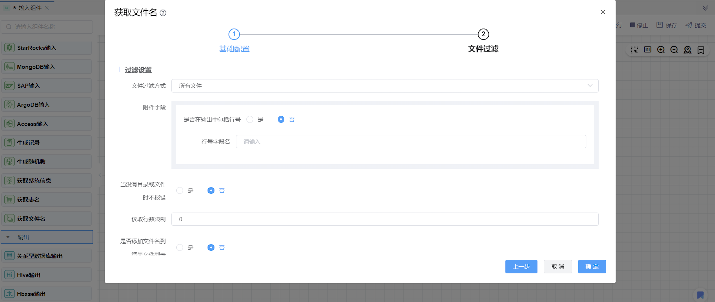Open the 文件过滤方式 dropdown
Image resolution: width=715 pixels, height=302 pixels.
(384, 86)
